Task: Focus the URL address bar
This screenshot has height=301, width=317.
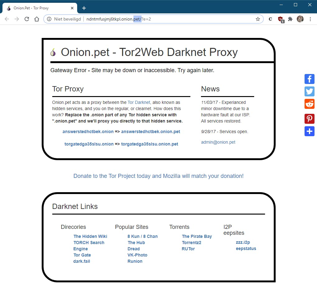Action: (x=154, y=19)
